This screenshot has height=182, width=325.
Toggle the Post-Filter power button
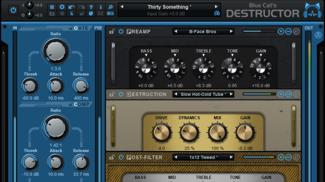click(x=121, y=158)
